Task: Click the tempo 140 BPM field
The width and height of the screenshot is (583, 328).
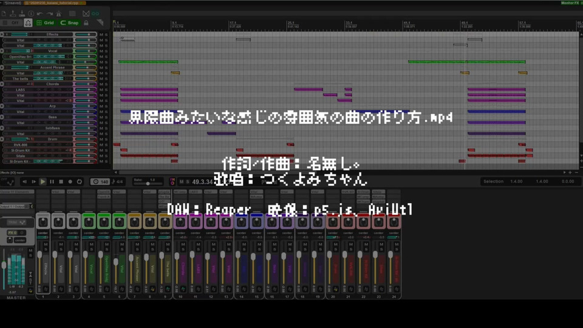Action: pos(100,182)
